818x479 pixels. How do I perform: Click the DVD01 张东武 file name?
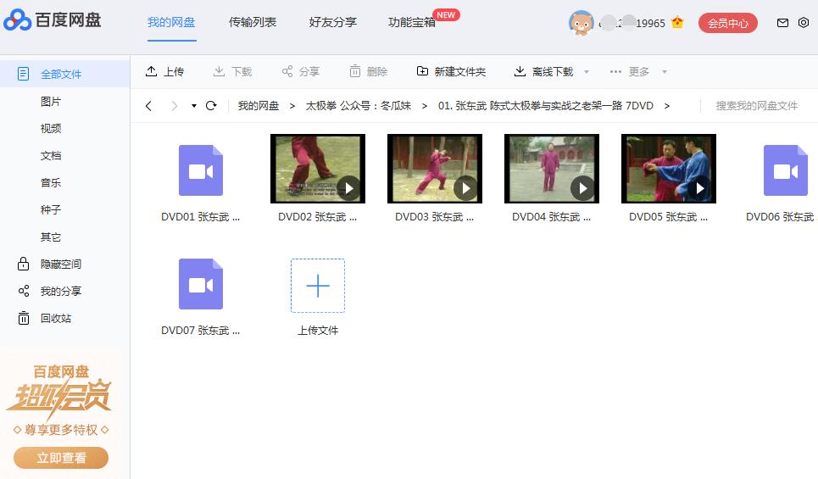[200, 217]
